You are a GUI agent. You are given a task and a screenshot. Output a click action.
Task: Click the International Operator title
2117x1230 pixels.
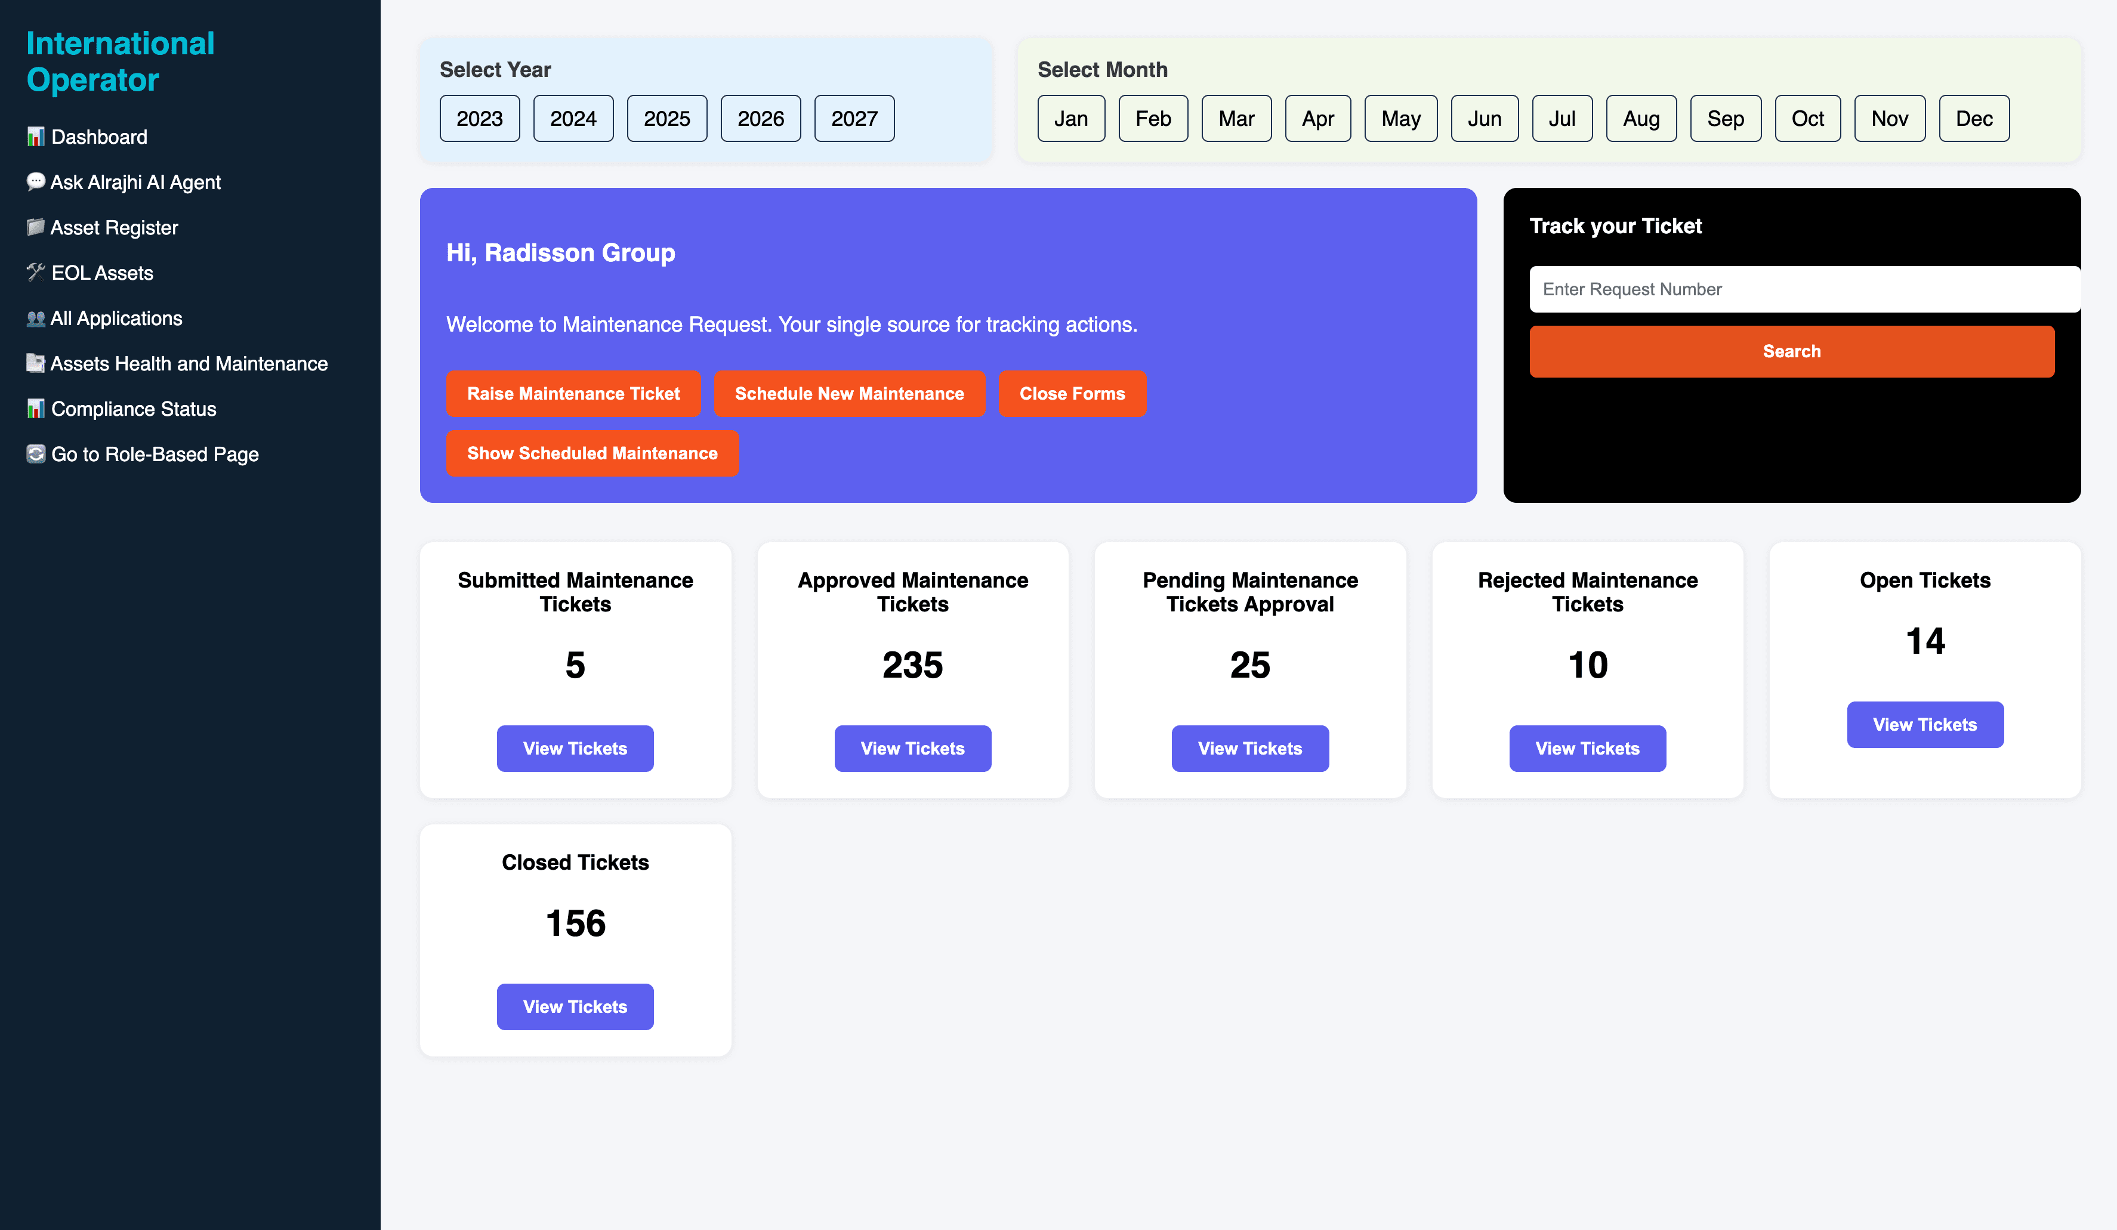(120, 61)
